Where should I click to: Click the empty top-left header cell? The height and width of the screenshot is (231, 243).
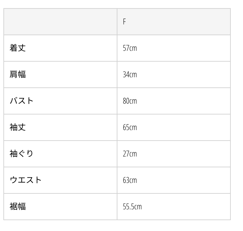tap(60, 22)
